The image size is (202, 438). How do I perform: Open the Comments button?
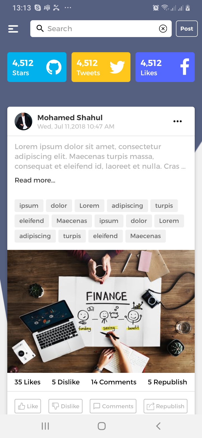click(113, 406)
